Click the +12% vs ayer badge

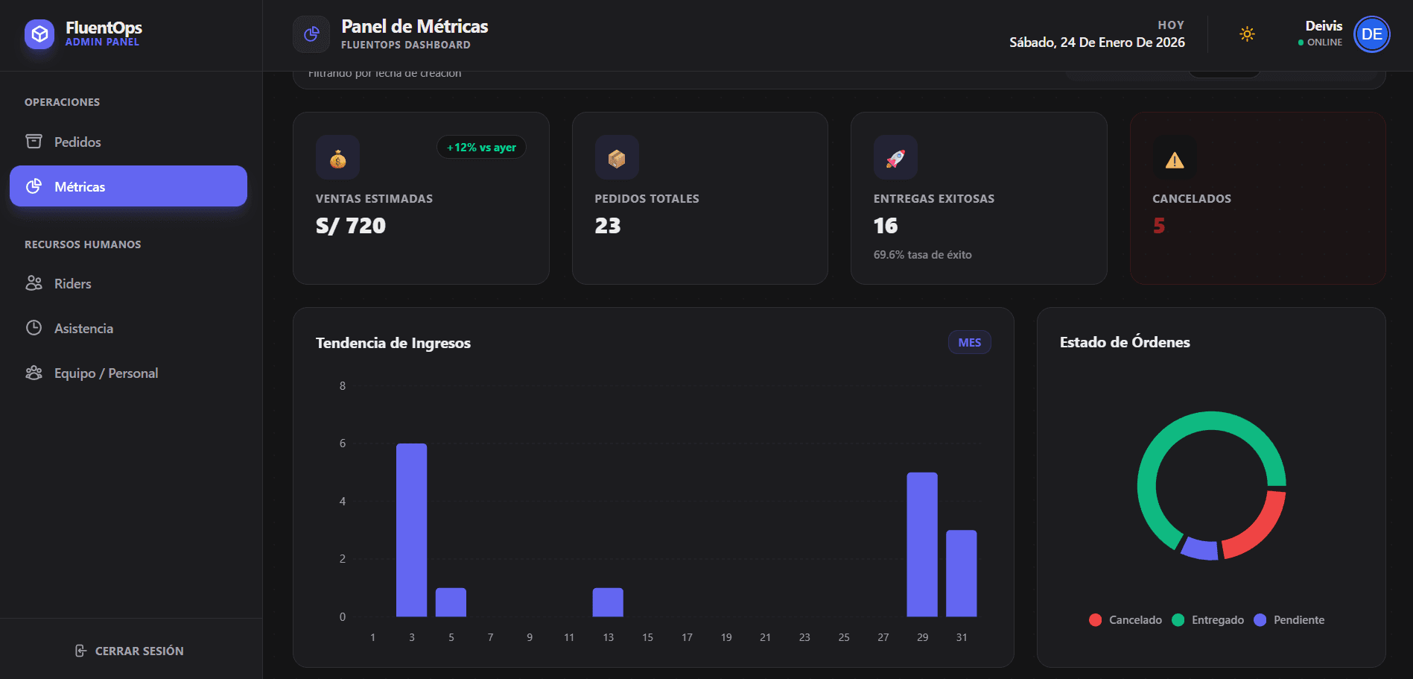click(x=481, y=148)
